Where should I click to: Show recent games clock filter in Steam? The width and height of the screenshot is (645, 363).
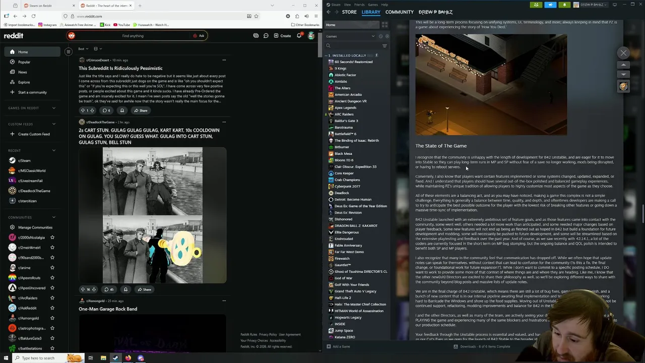pyautogui.click(x=380, y=36)
